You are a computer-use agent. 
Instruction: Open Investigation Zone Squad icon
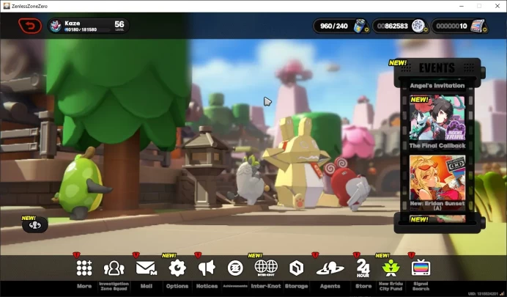tap(114, 268)
